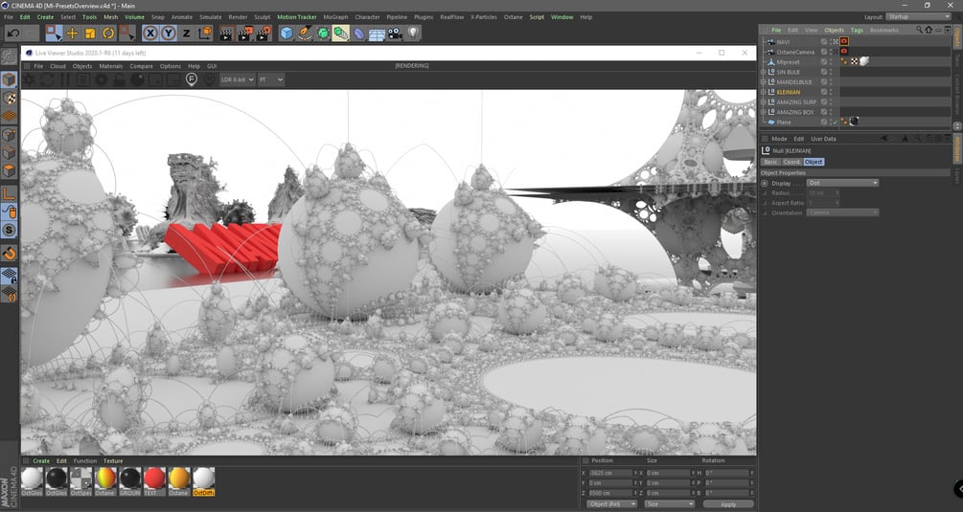963x512 pixels.
Task: Activate the Rotate tool
Action: (x=108, y=33)
